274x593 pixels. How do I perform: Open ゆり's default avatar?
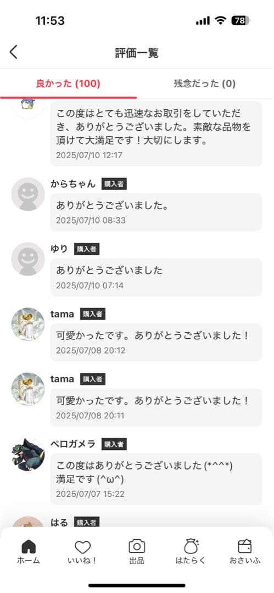pos(28,259)
